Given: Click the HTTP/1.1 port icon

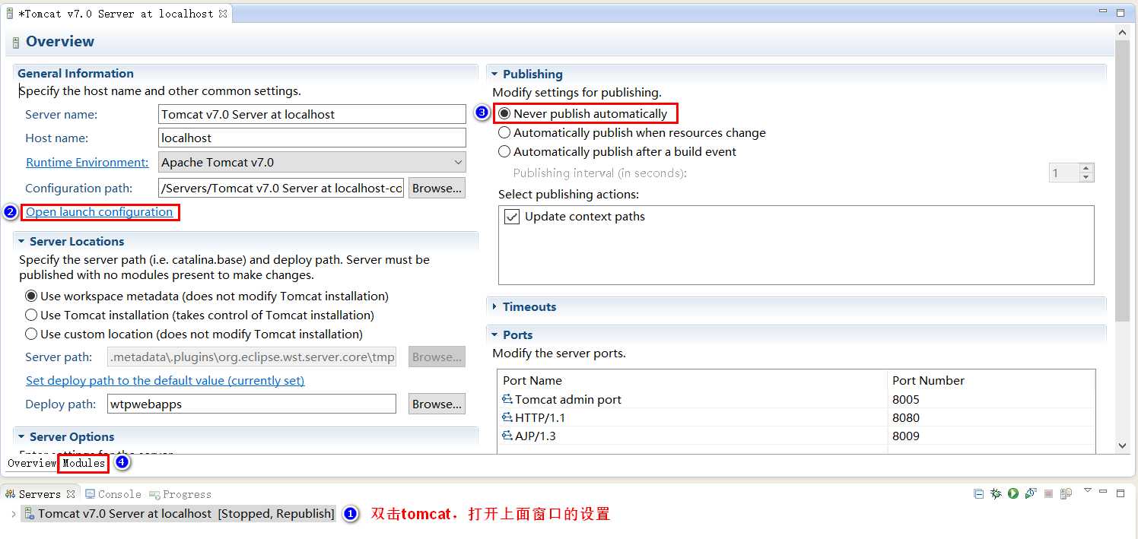Looking at the screenshot, I should click(x=507, y=417).
